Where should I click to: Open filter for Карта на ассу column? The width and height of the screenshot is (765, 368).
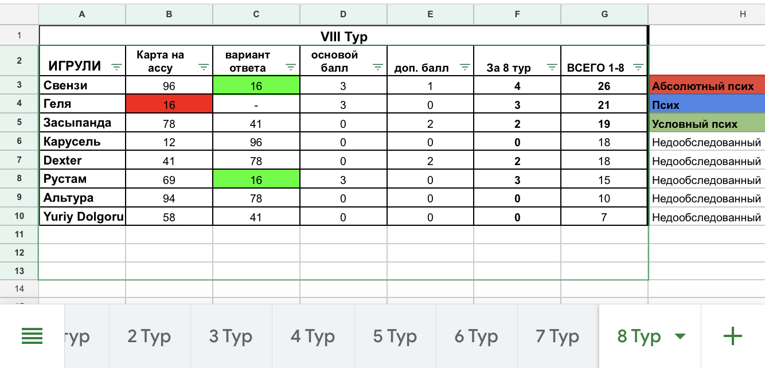click(x=204, y=67)
